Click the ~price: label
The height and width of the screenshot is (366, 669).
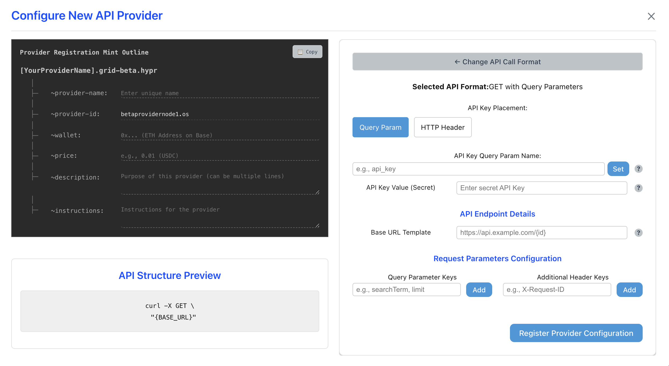click(x=64, y=156)
